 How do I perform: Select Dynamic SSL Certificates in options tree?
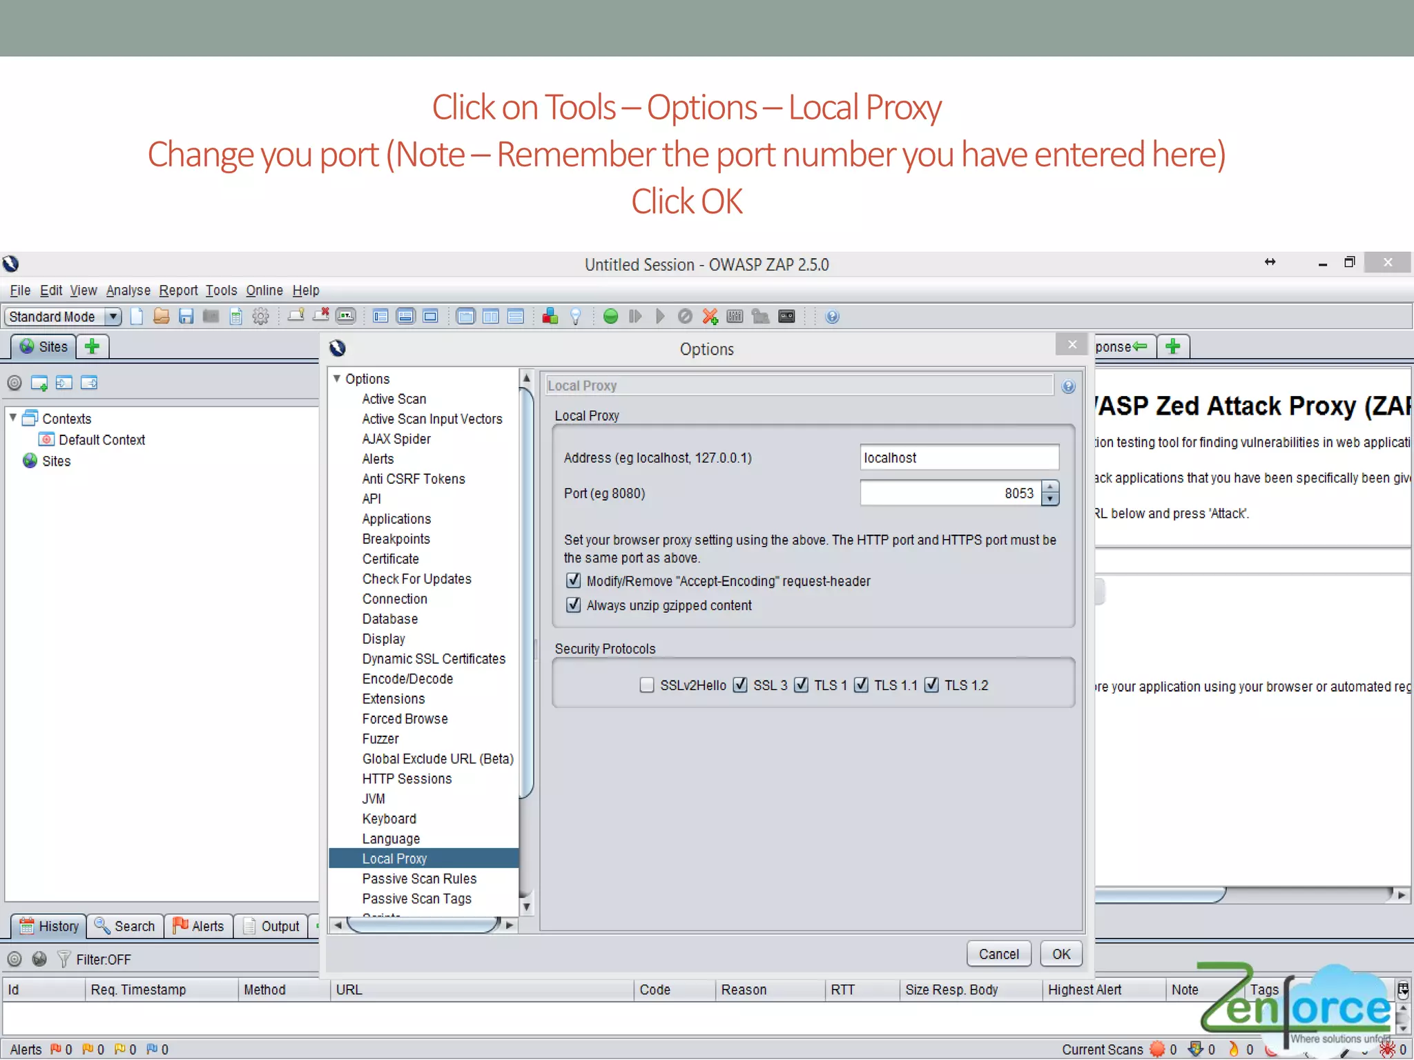(434, 658)
